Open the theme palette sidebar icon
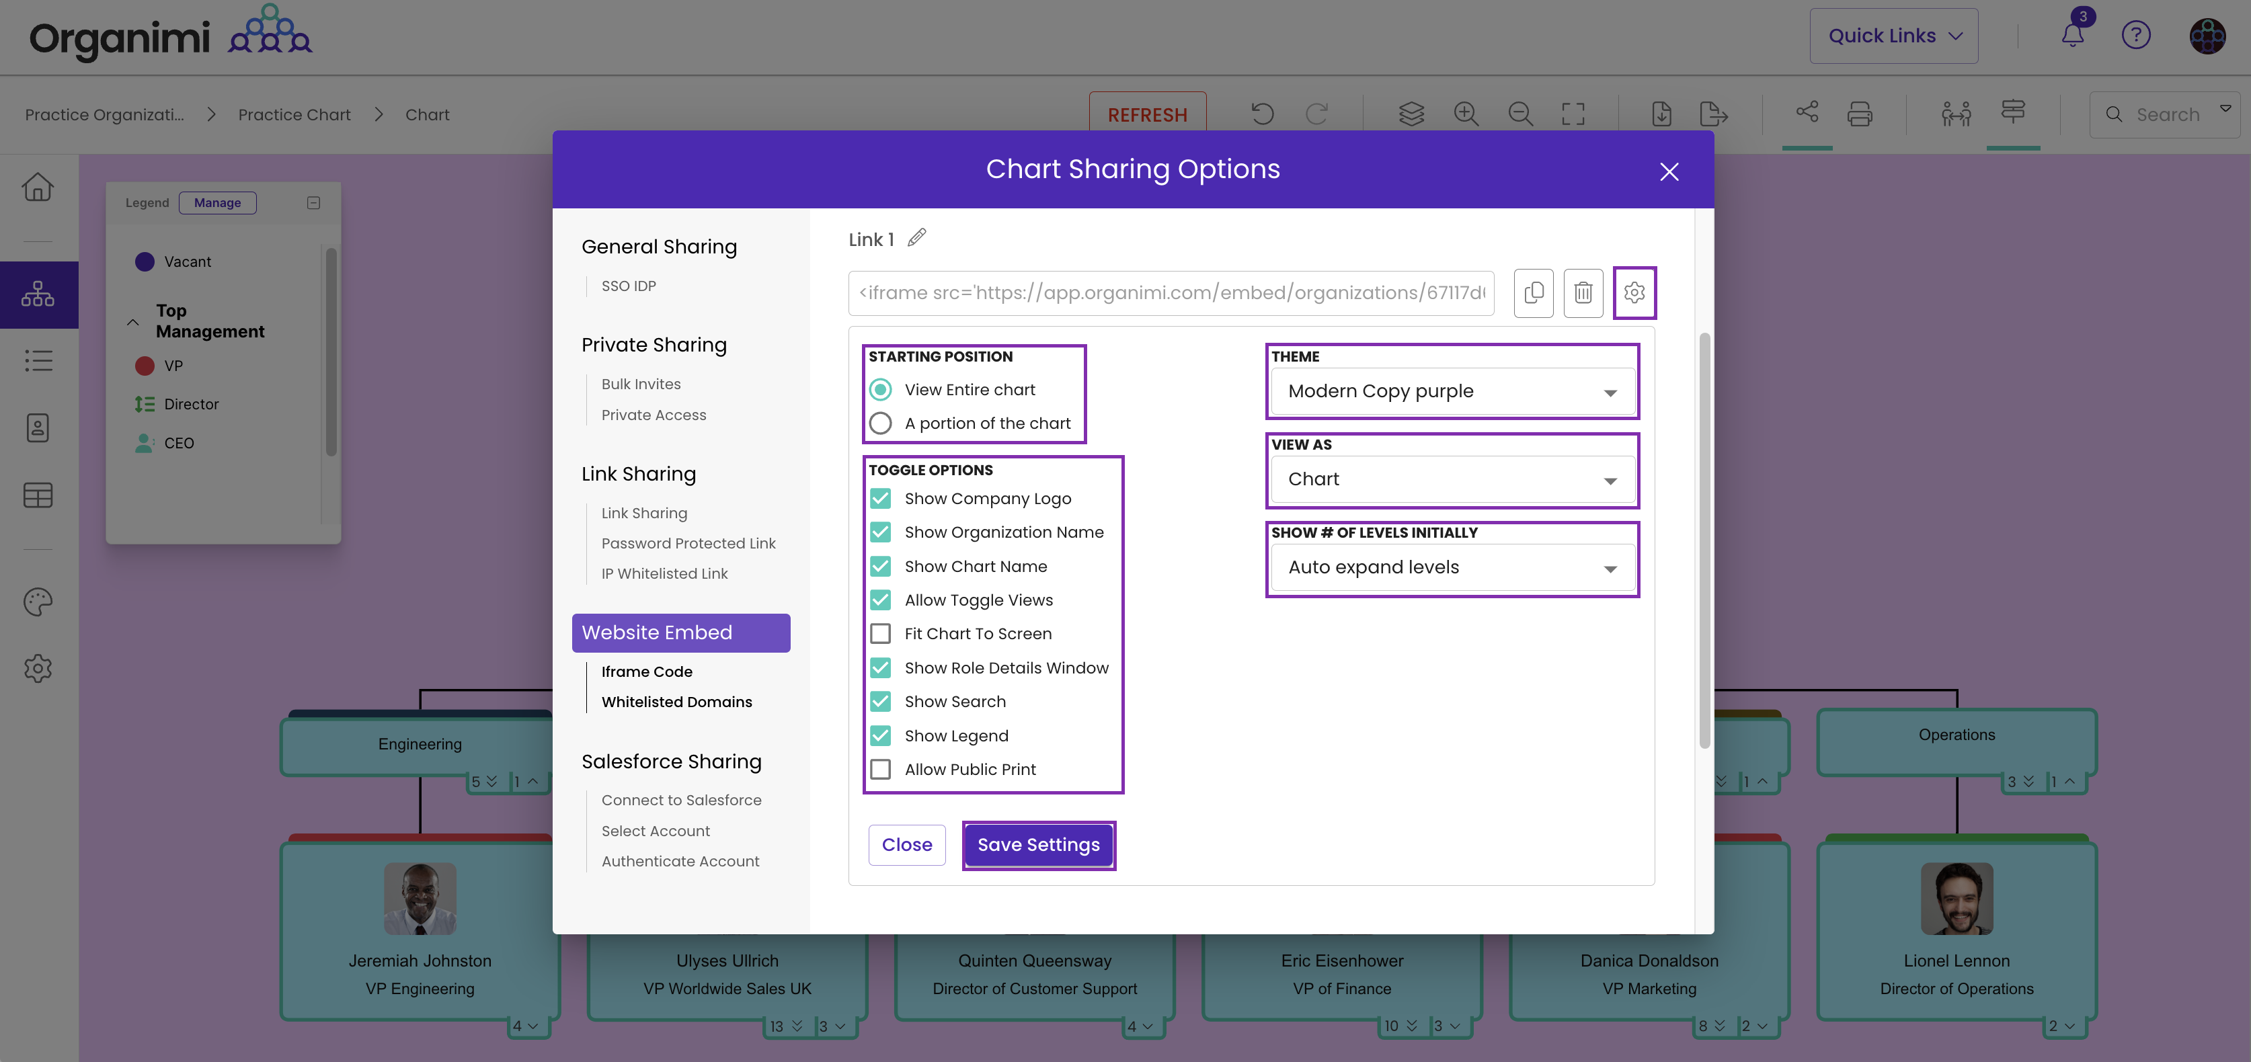 pyautogui.click(x=38, y=602)
